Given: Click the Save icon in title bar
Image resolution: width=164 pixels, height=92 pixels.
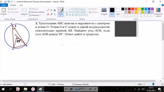Looking at the screenshot, I should (5, 2).
